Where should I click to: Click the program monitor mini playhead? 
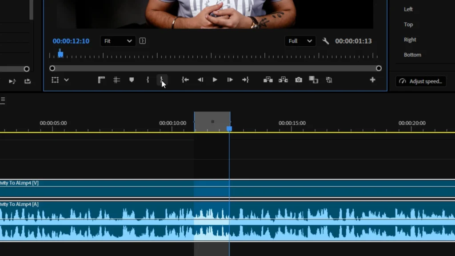60,54
